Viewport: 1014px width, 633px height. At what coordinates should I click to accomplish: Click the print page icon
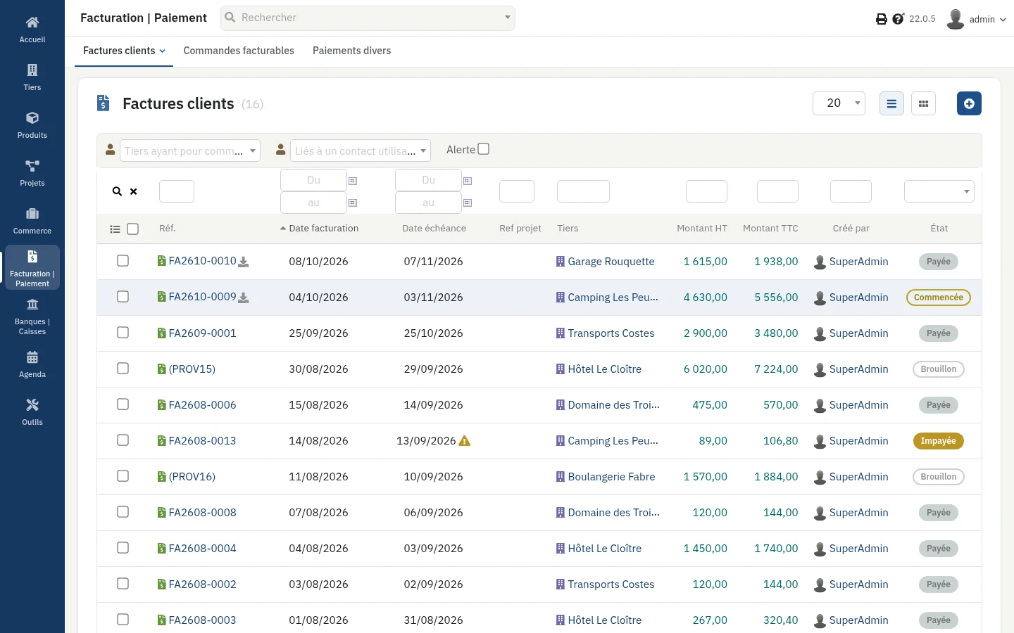pyautogui.click(x=881, y=19)
